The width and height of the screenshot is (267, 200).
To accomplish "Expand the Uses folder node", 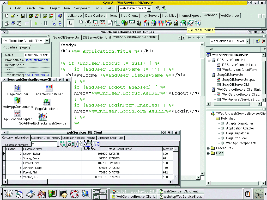I will point(208,153).
